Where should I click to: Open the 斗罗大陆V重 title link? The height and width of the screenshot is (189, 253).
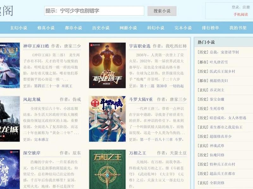point(141,100)
